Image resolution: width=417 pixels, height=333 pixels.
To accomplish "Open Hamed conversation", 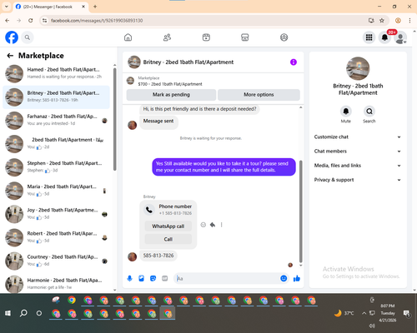I will (x=56, y=74).
